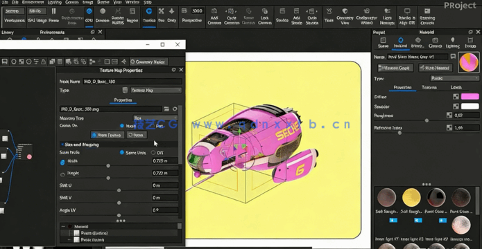Toggle the Height link button
This screenshot has width=482, height=249.
coord(62,175)
